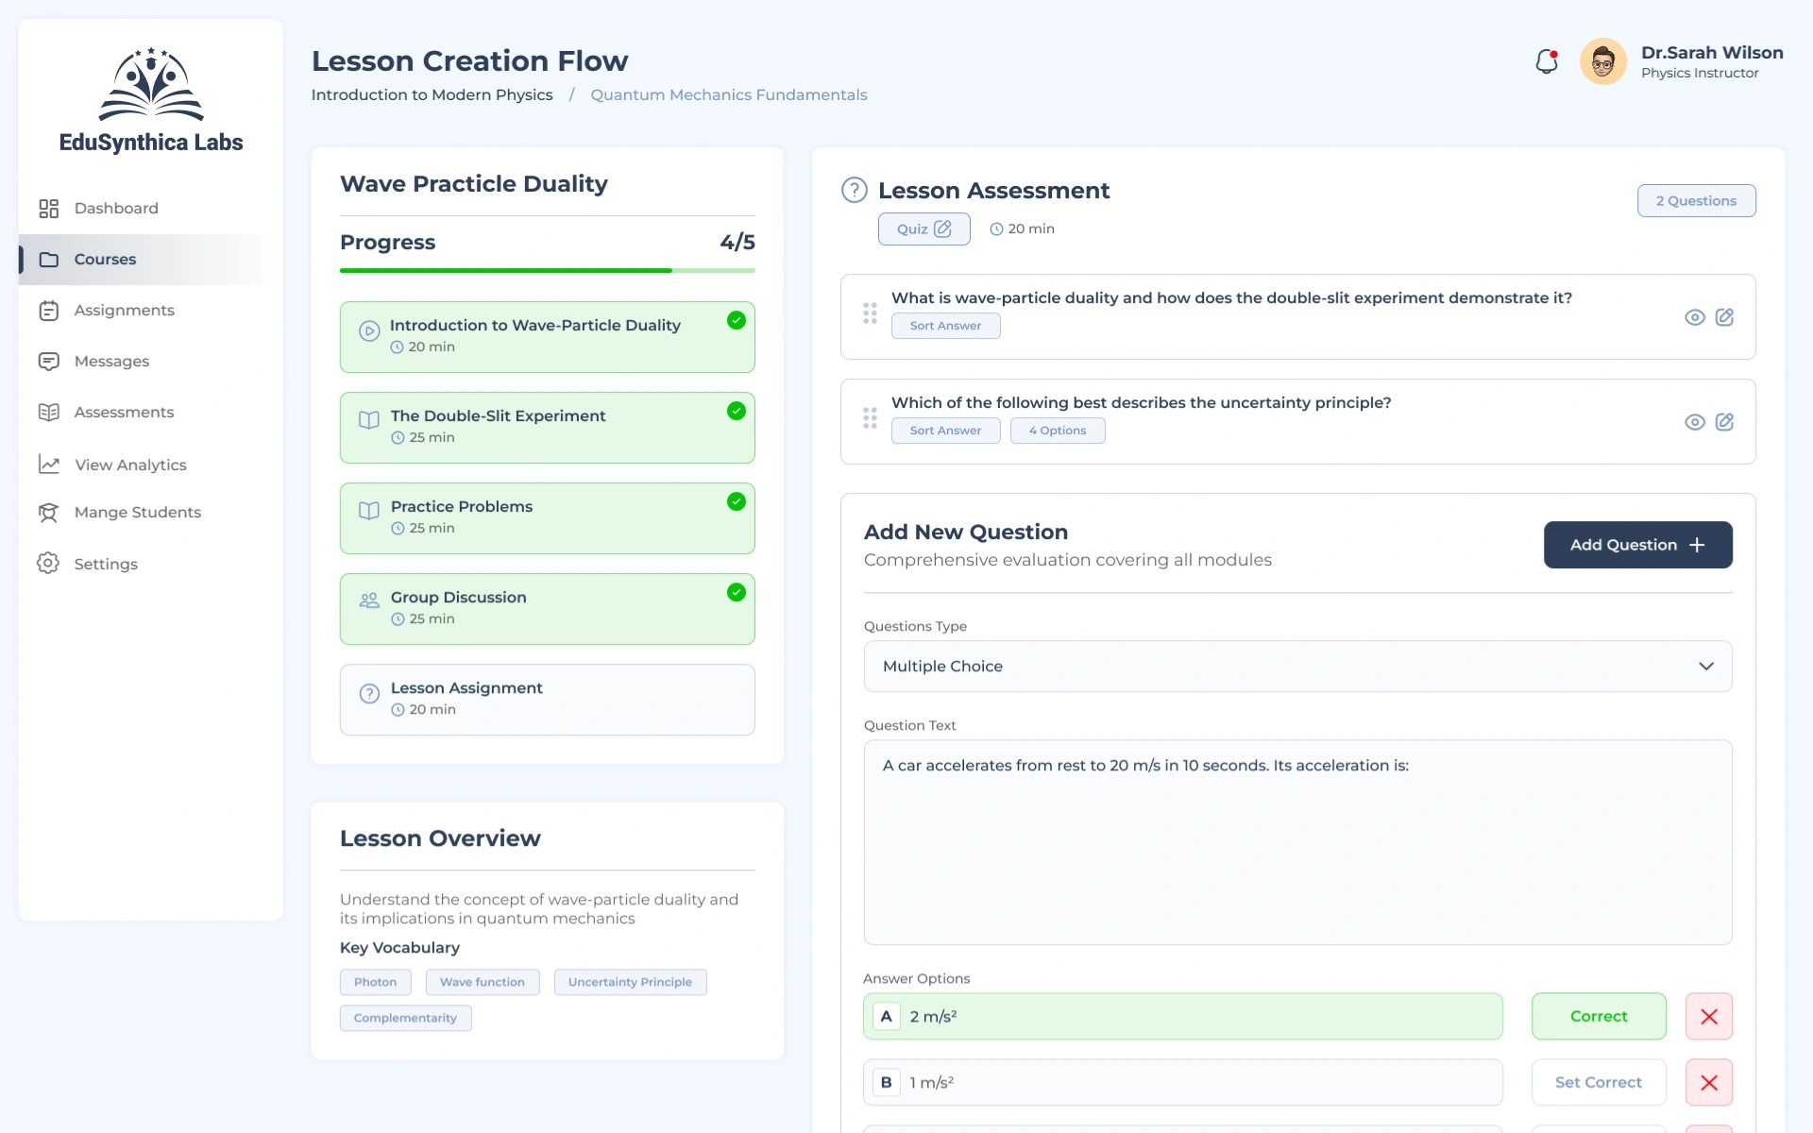1813x1133 pixels.
Task: Click EduSynthica Labs logo
Action: click(x=151, y=101)
